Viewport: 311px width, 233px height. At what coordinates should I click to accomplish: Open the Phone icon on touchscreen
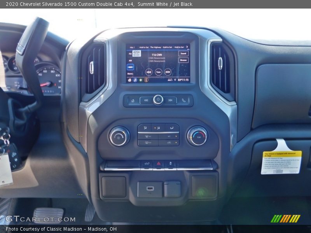[146, 80]
